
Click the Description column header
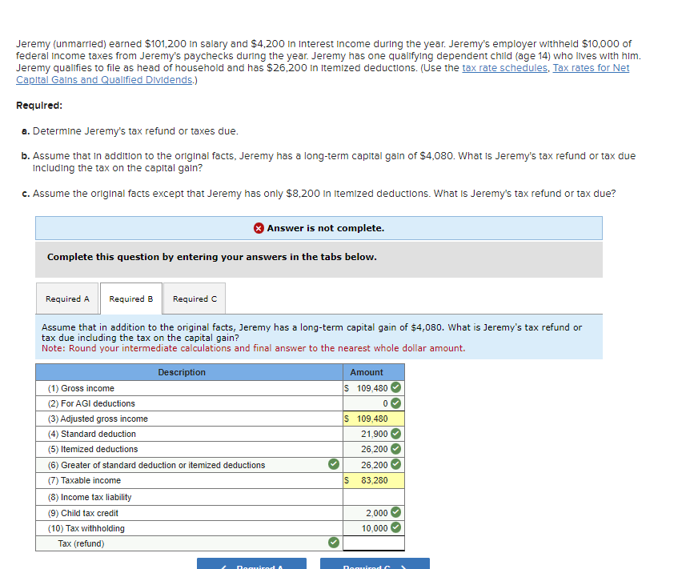189,372
